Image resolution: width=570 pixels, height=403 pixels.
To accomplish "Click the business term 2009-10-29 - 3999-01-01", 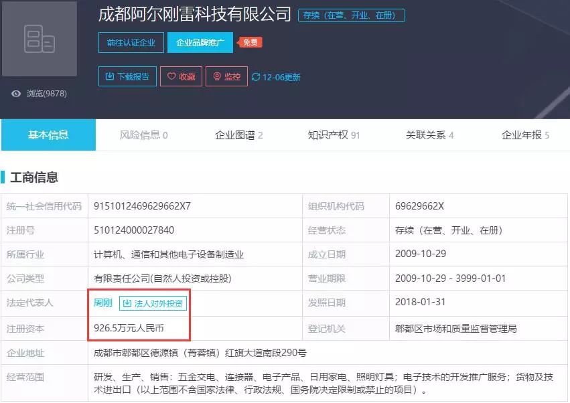I will [x=450, y=278].
